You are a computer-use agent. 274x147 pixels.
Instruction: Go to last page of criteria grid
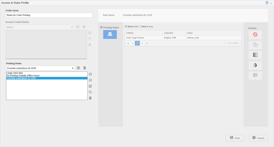point(147,43)
